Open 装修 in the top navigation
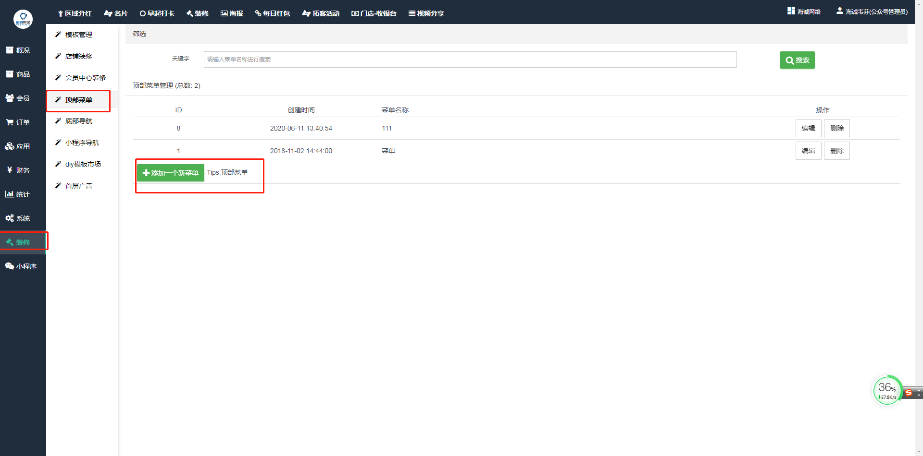 coord(198,13)
